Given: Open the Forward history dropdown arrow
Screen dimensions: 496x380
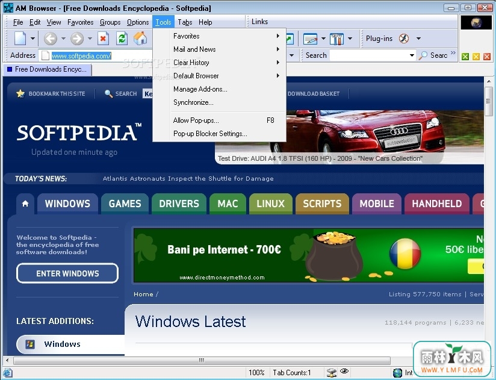Looking at the screenshot, I should (x=90, y=39).
